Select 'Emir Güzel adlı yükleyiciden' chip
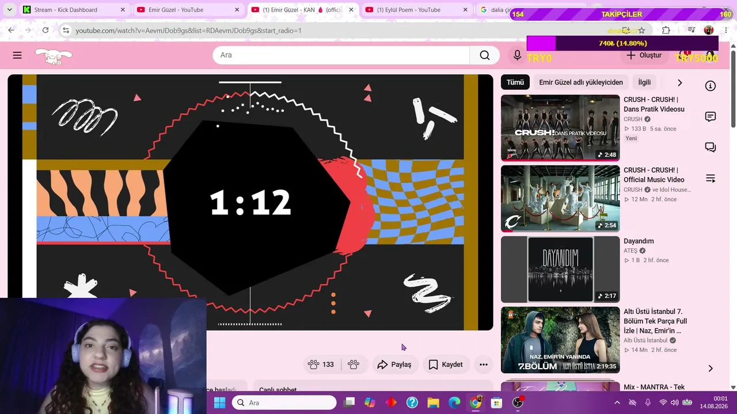The image size is (737, 414). (581, 82)
